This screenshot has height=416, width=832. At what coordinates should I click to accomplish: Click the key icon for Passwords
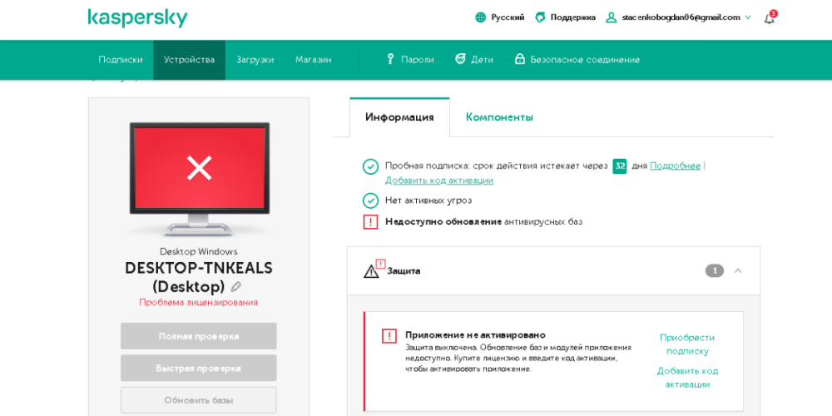click(390, 59)
